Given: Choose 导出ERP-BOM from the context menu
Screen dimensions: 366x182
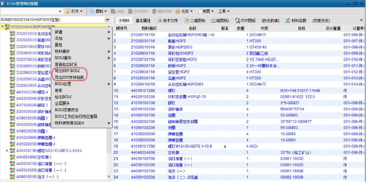Looking at the screenshot, I should coord(66,71).
